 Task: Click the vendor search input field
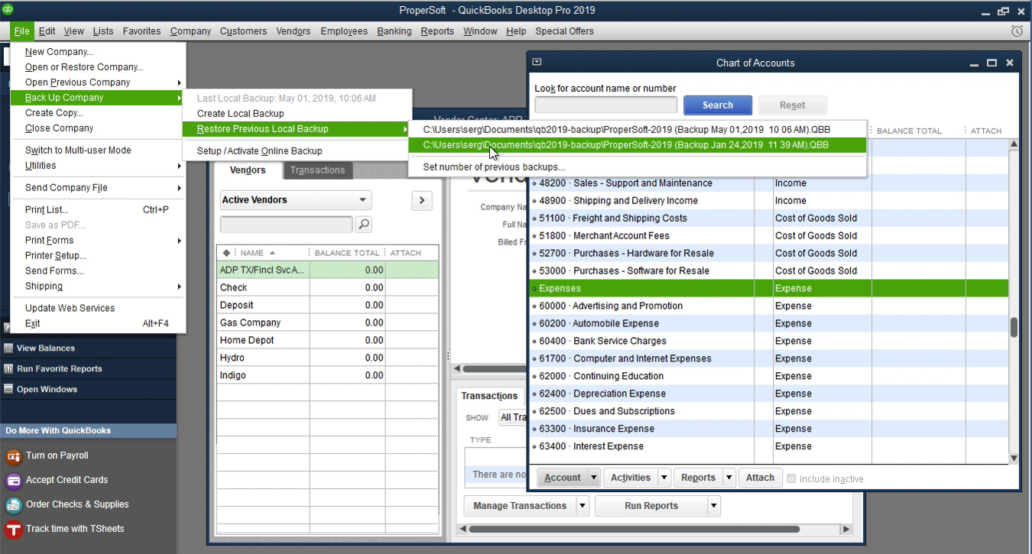pyautogui.click(x=287, y=224)
